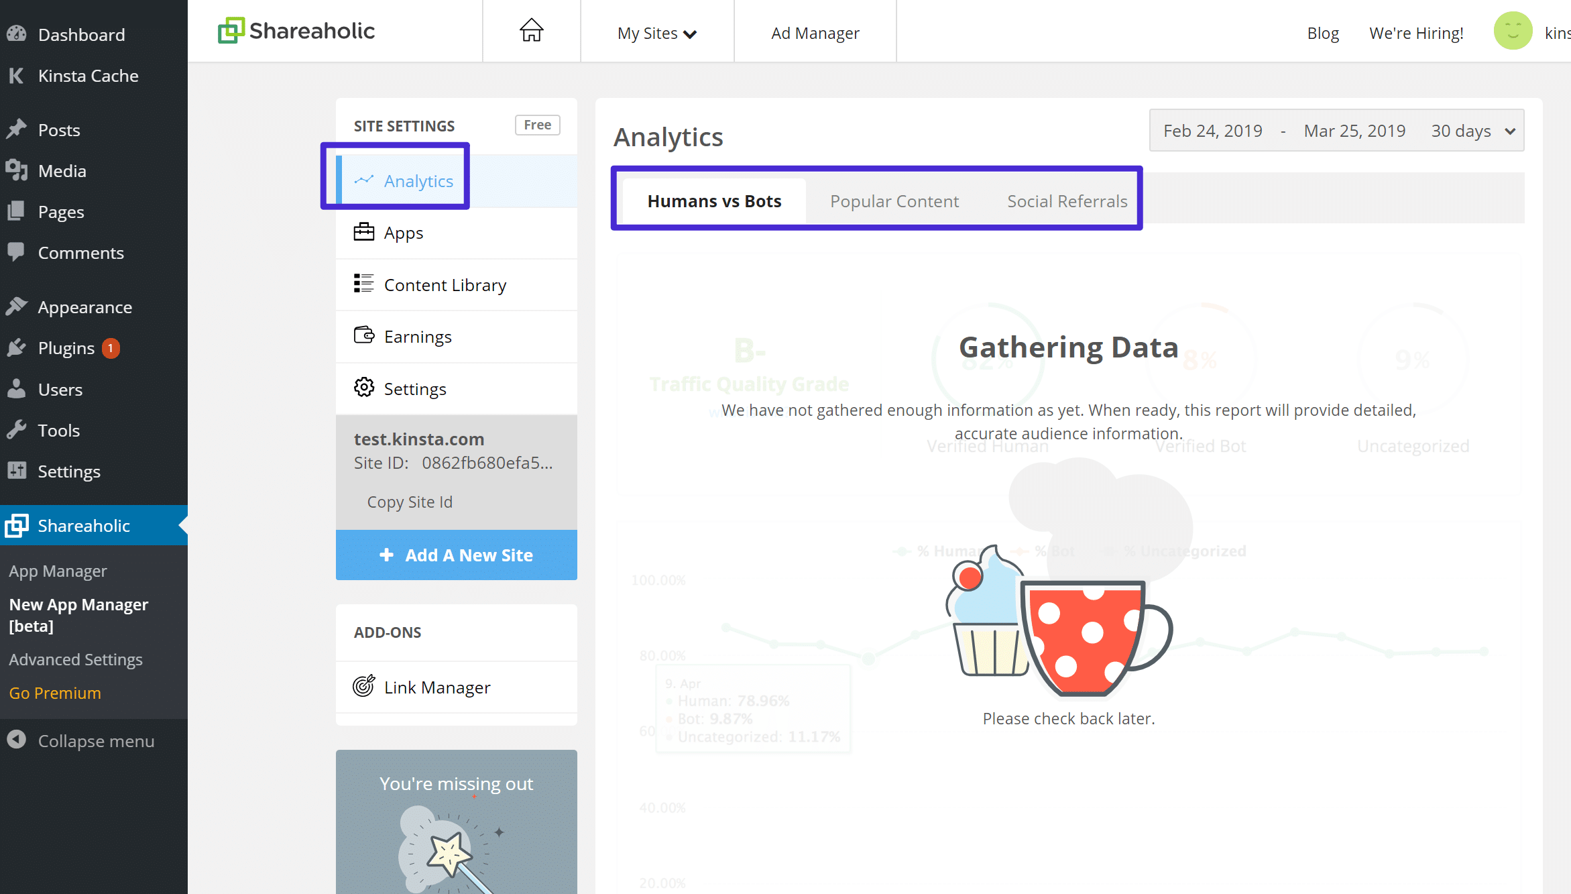Click the Copy Site Id button
The height and width of the screenshot is (894, 1571).
(x=410, y=501)
